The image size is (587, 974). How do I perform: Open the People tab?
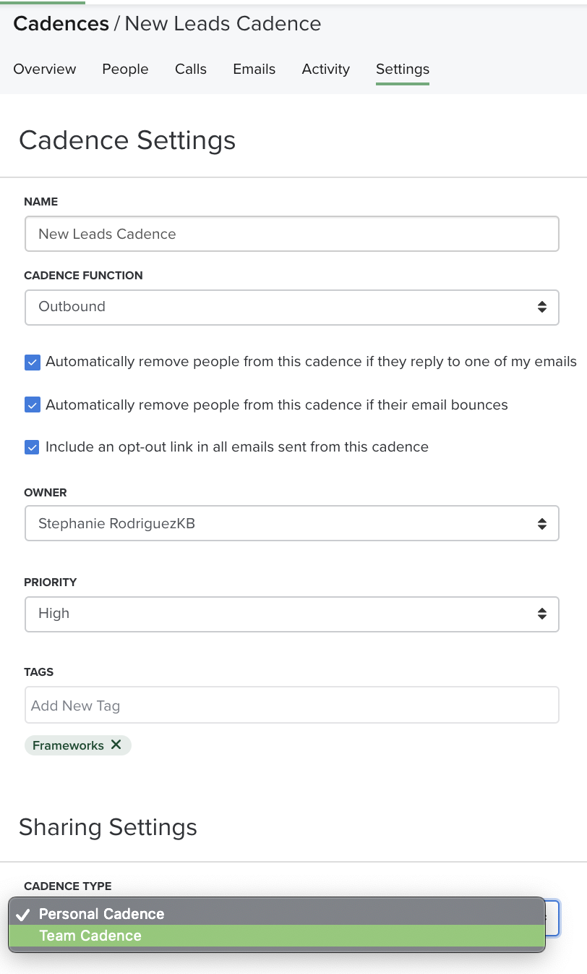(125, 69)
